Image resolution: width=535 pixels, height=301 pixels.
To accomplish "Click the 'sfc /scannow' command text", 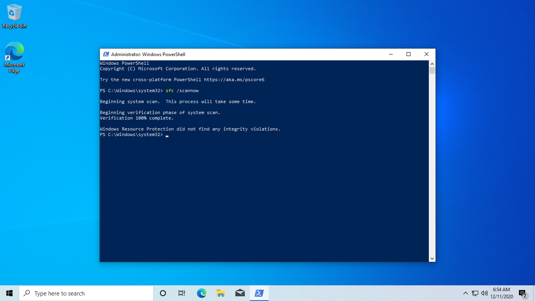I will point(182,91).
